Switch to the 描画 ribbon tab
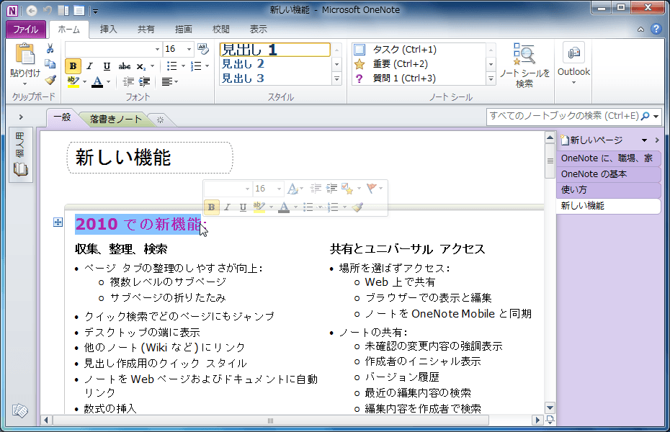Screen dimensions: 670x432 [183, 29]
